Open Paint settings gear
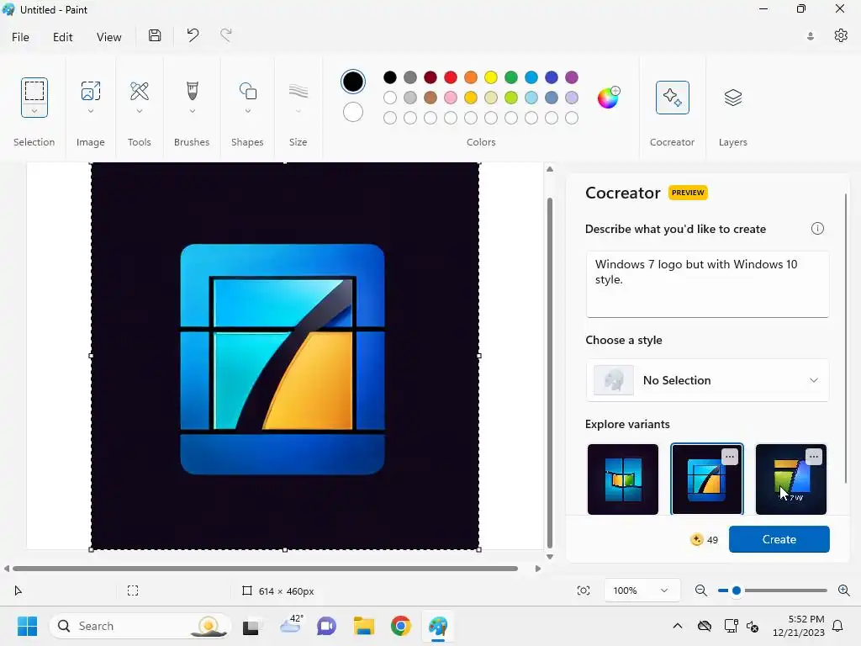Screen dimensions: 861x646 [x=841, y=35]
